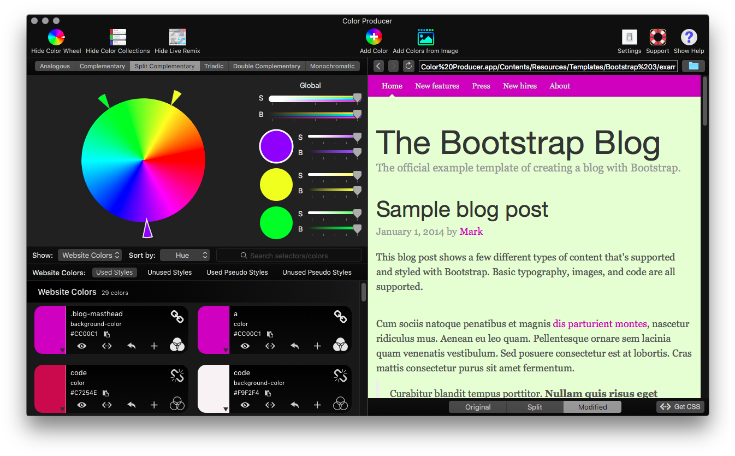The height and width of the screenshot is (456, 735).
Task: Click the Get CSS button
Action: point(680,407)
